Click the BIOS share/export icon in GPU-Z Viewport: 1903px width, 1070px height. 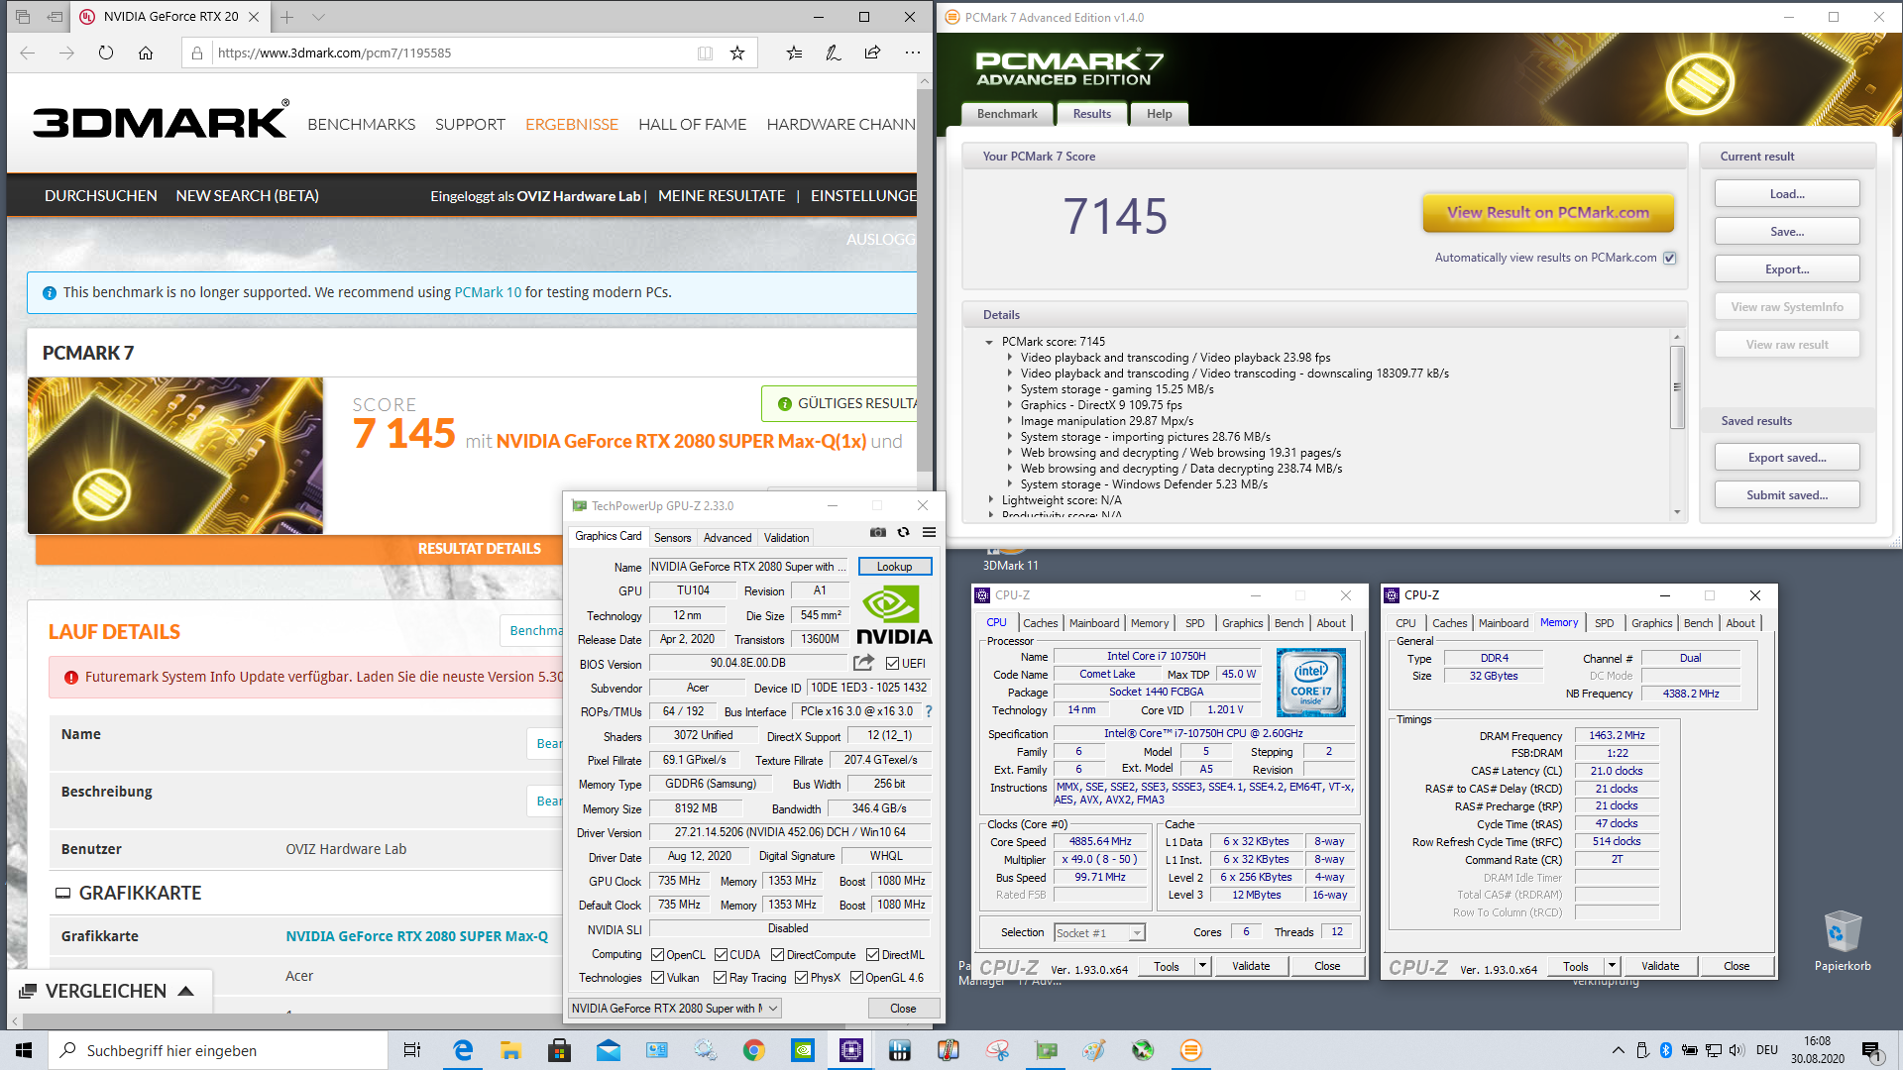[863, 663]
